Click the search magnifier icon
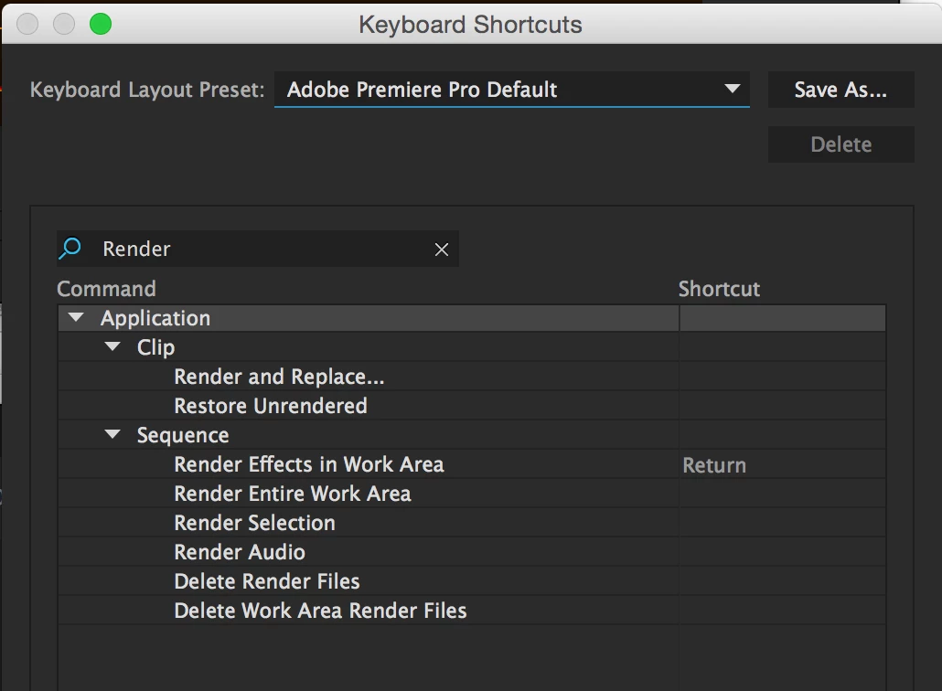The image size is (942, 691). [70, 249]
